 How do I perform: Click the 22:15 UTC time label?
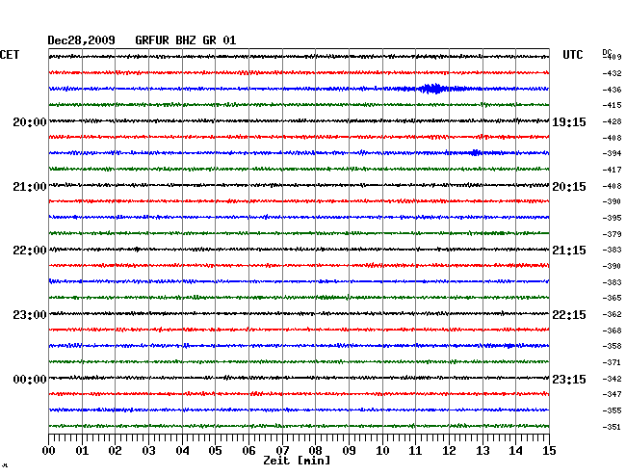point(569,315)
